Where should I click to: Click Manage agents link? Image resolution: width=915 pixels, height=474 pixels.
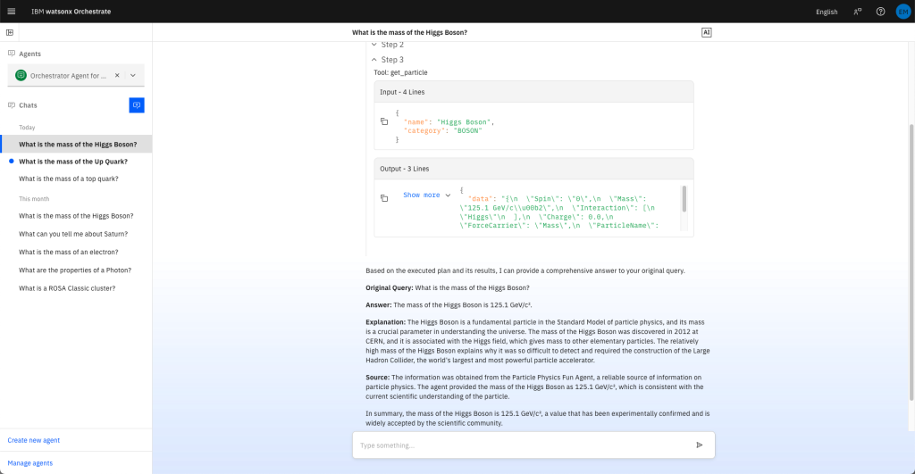tap(30, 463)
